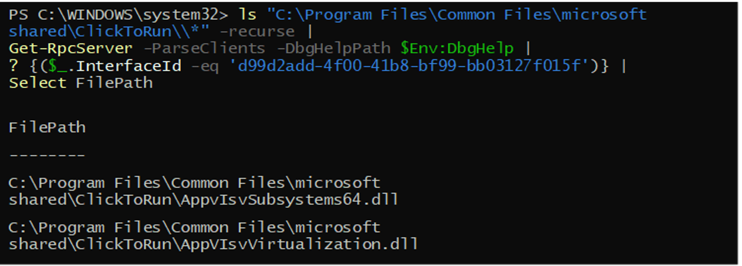This screenshot has height=266, width=742.
Task: Click the dashed separator under FilePath
Action: click(47, 155)
